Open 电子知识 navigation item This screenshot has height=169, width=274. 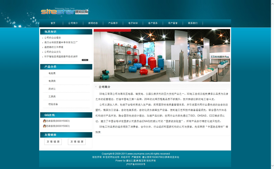point(133,23)
